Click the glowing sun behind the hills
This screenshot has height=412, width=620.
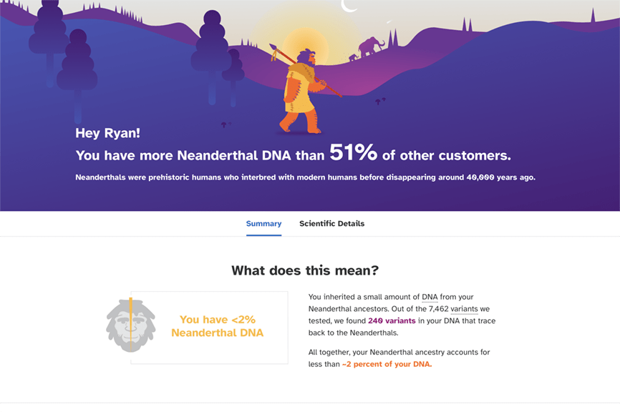point(305,45)
